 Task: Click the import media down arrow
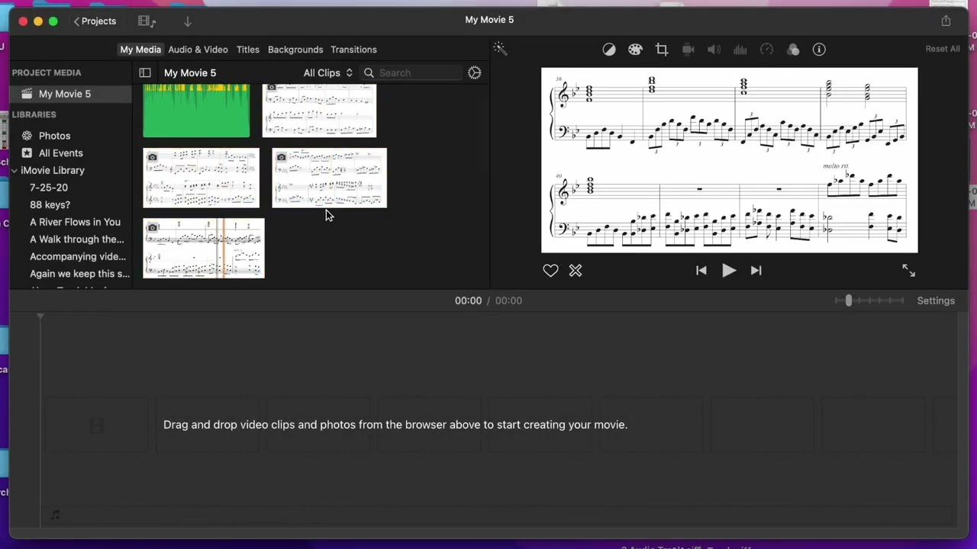[x=188, y=21]
